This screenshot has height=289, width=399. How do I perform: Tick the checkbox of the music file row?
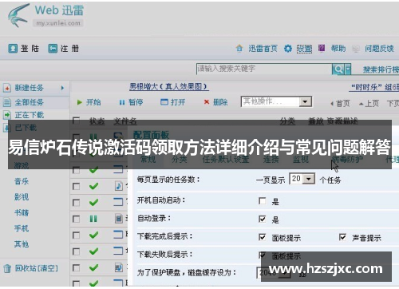click(x=76, y=186)
